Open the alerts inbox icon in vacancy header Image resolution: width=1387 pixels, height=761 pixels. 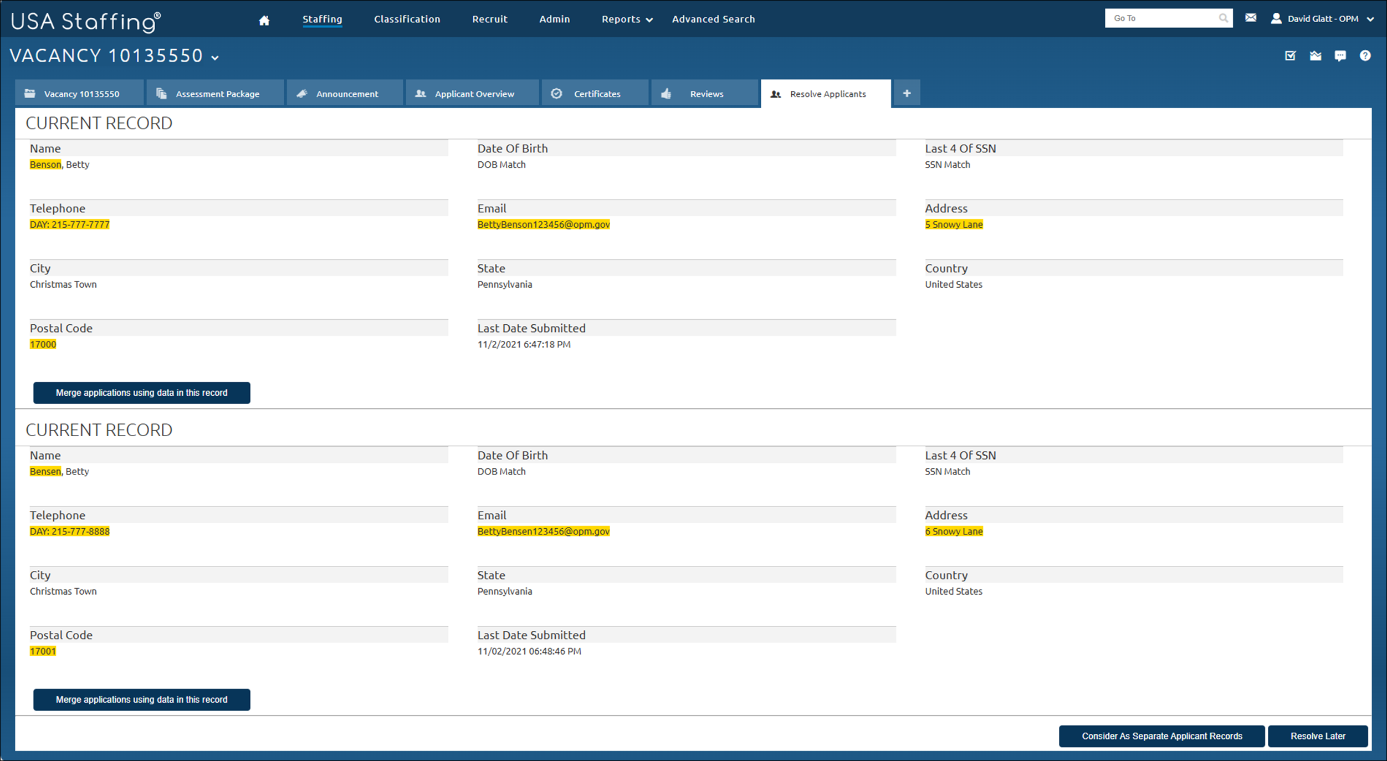point(1316,55)
